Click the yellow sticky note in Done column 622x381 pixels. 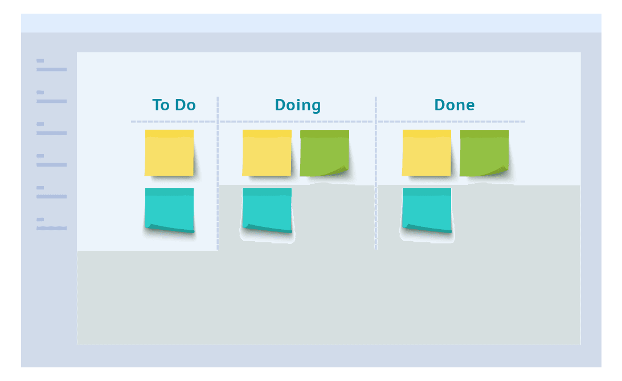[427, 153]
